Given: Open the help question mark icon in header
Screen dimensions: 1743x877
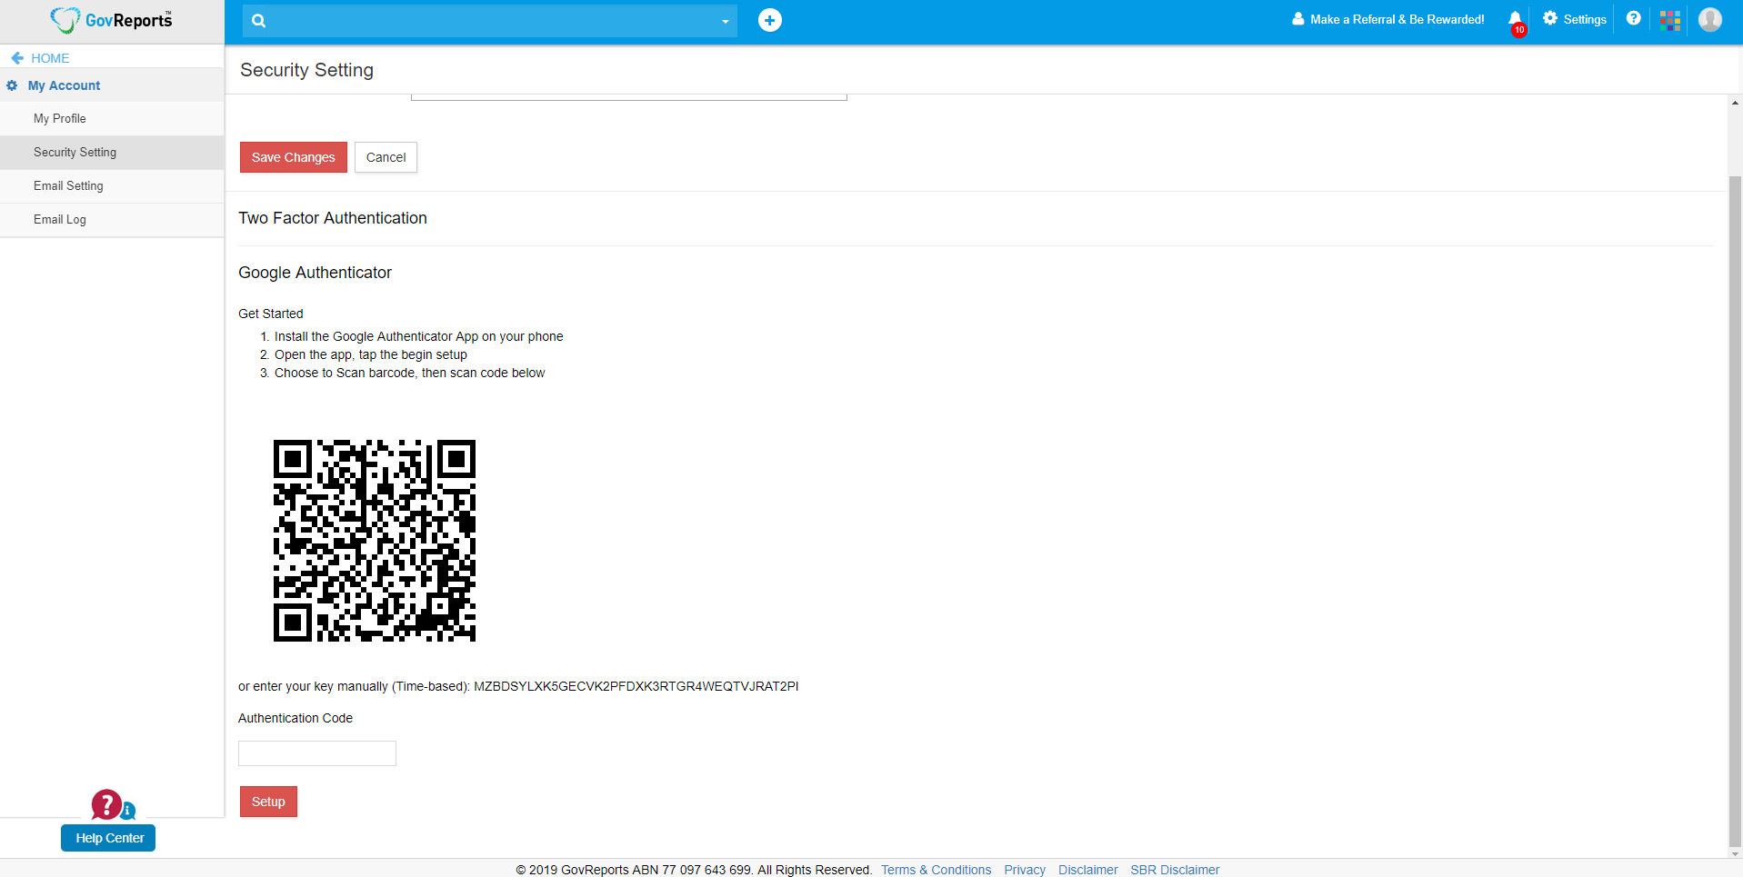Looking at the screenshot, I should coord(1634,18).
